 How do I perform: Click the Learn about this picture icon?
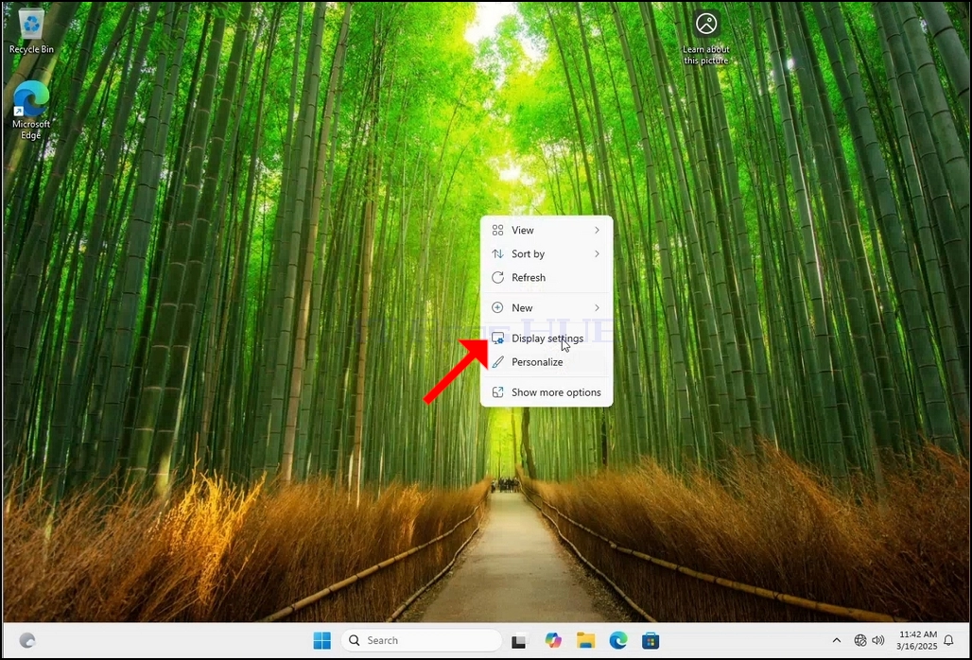coord(706,37)
